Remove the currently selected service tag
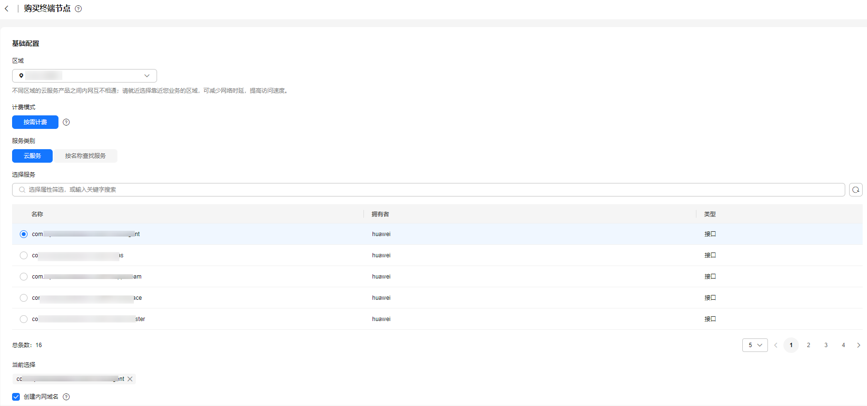 (x=130, y=379)
